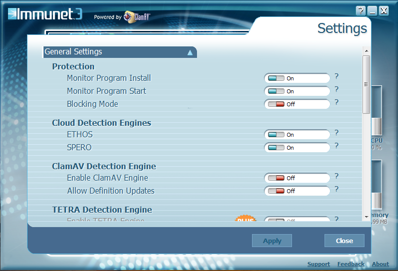Open the Feedback link

point(351,264)
